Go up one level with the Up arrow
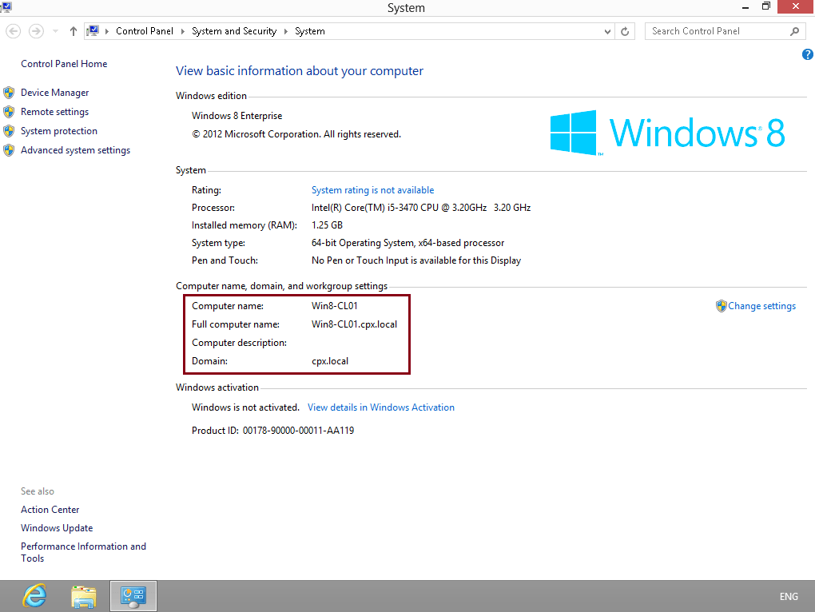The image size is (815, 612). point(74,31)
